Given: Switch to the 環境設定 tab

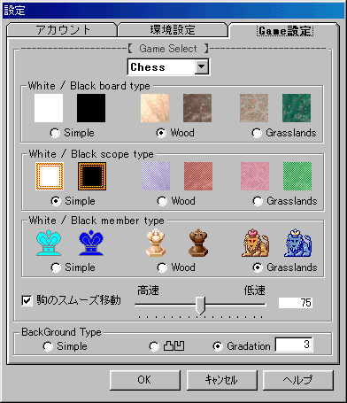Looking at the screenshot, I should click(173, 30).
